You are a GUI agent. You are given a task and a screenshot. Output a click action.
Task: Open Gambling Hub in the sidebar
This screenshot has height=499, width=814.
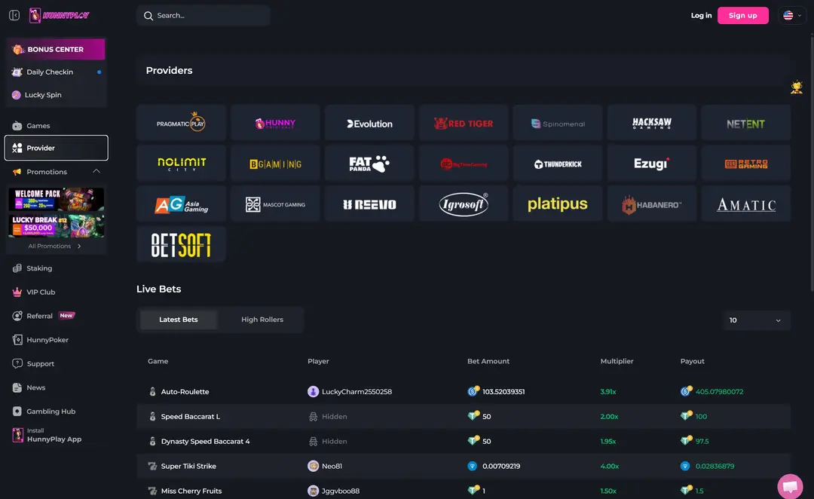click(56, 412)
